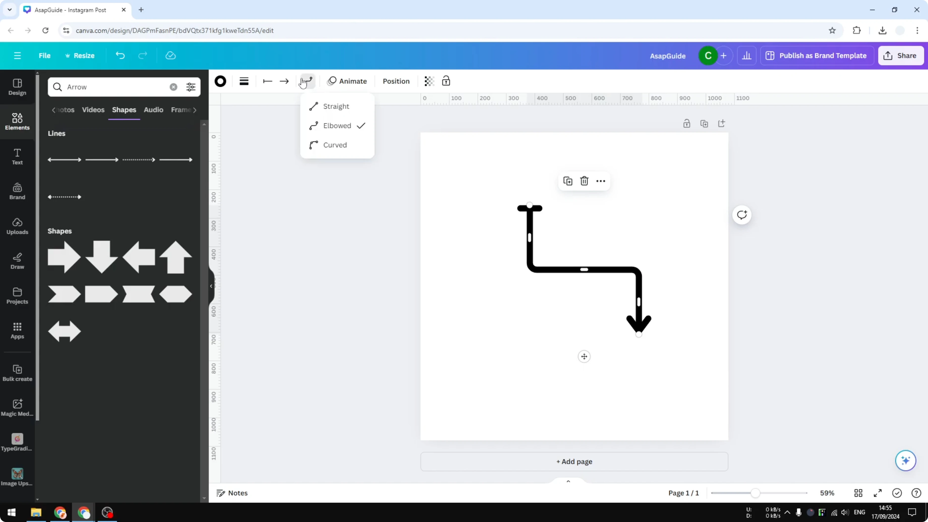Insert the right-pointing block arrow shape
Viewport: 928px width, 522px height.
(x=65, y=257)
